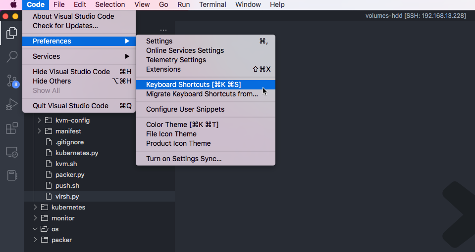
Task: Expand the kubernetes folder chevron
Action: (x=35, y=207)
